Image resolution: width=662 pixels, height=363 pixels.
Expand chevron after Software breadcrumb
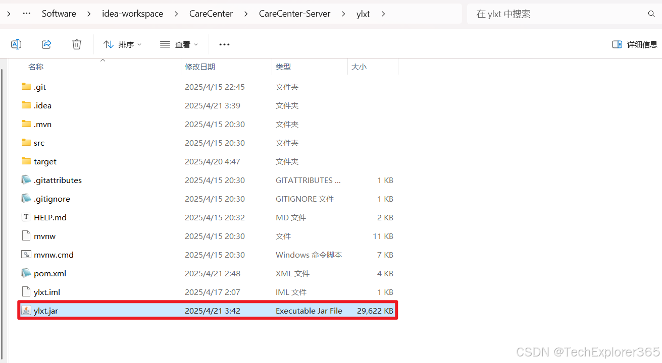click(89, 14)
